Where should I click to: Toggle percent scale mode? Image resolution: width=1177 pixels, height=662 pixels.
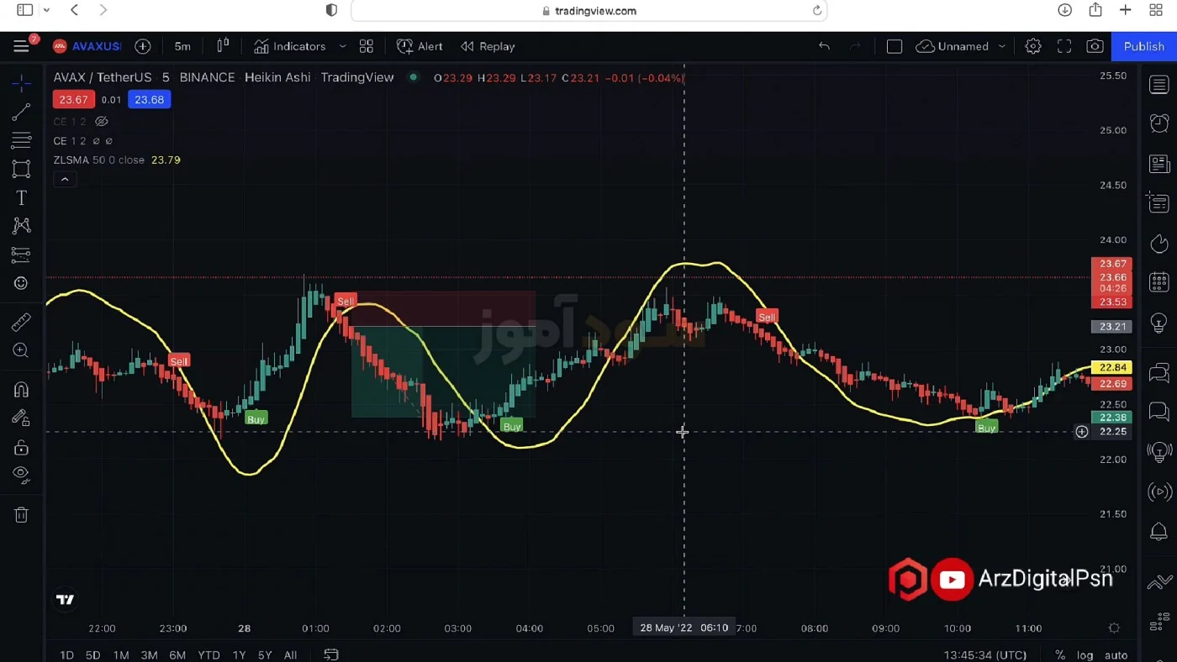pos(1060,654)
